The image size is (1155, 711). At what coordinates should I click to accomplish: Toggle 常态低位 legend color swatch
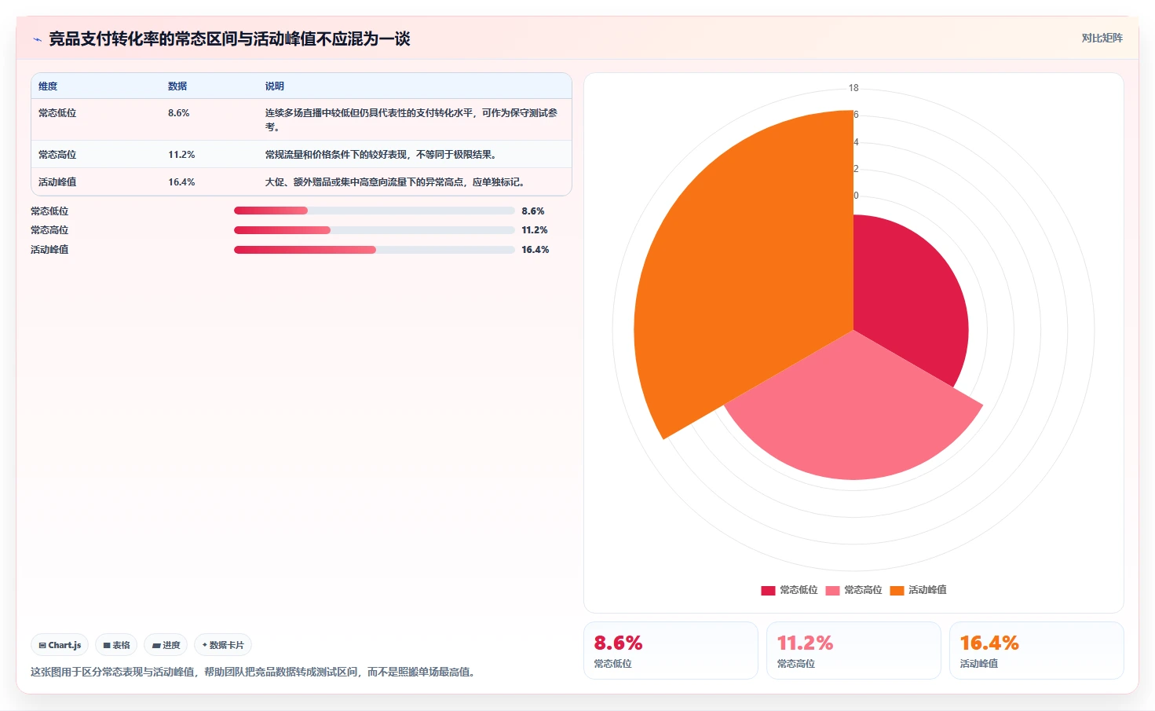pos(768,590)
